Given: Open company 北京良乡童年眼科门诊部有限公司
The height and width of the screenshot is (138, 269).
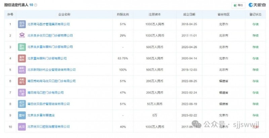Looking at the screenshot, I should (50, 47).
